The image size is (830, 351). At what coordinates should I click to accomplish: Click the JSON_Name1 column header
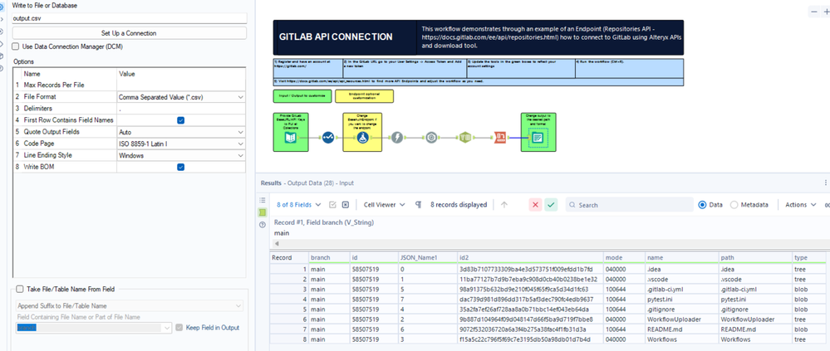pos(428,257)
